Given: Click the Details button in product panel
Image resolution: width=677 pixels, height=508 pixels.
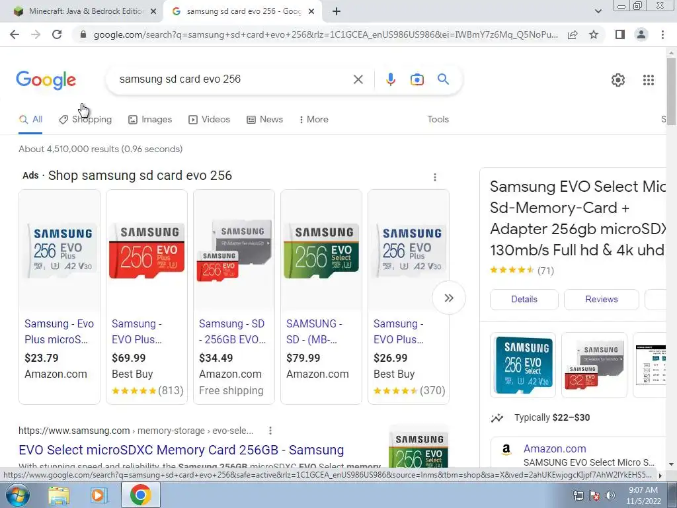Looking at the screenshot, I should (x=524, y=300).
